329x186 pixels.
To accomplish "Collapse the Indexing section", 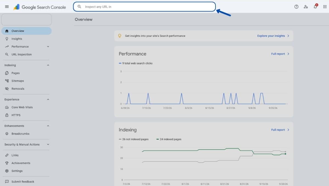I will (48, 65).
